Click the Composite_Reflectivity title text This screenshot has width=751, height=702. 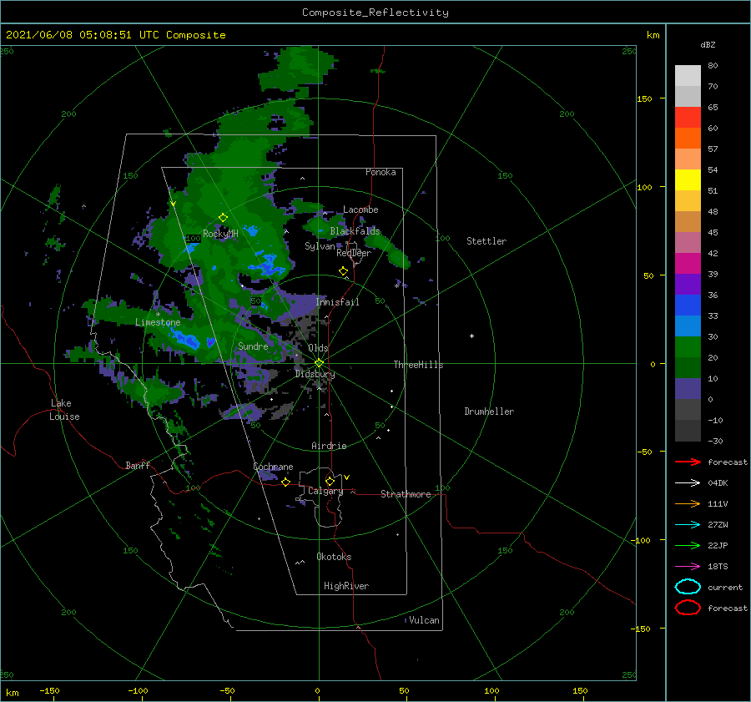coord(375,13)
